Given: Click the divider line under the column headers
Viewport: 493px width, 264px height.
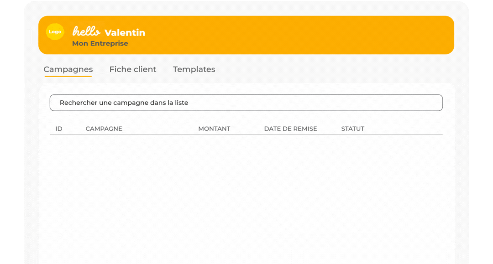Looking at the screenshot, I should click(x=246, y=135).
